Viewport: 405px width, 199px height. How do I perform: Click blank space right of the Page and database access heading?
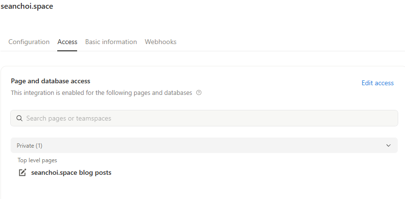coord(218,81)
